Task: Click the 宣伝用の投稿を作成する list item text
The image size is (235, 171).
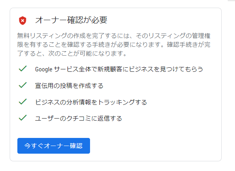Action: [x=69, y=85]
